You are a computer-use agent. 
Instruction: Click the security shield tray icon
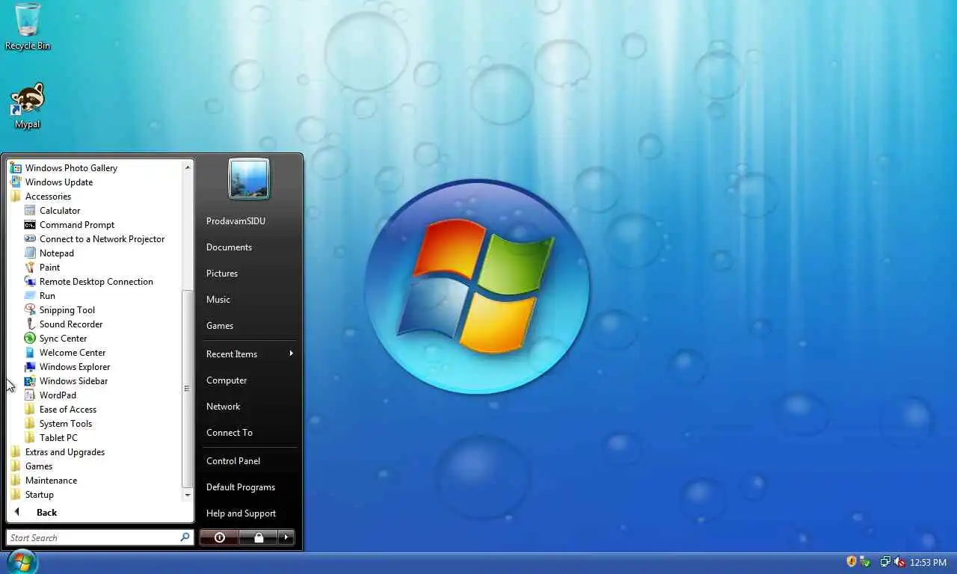tap(851, 561)
